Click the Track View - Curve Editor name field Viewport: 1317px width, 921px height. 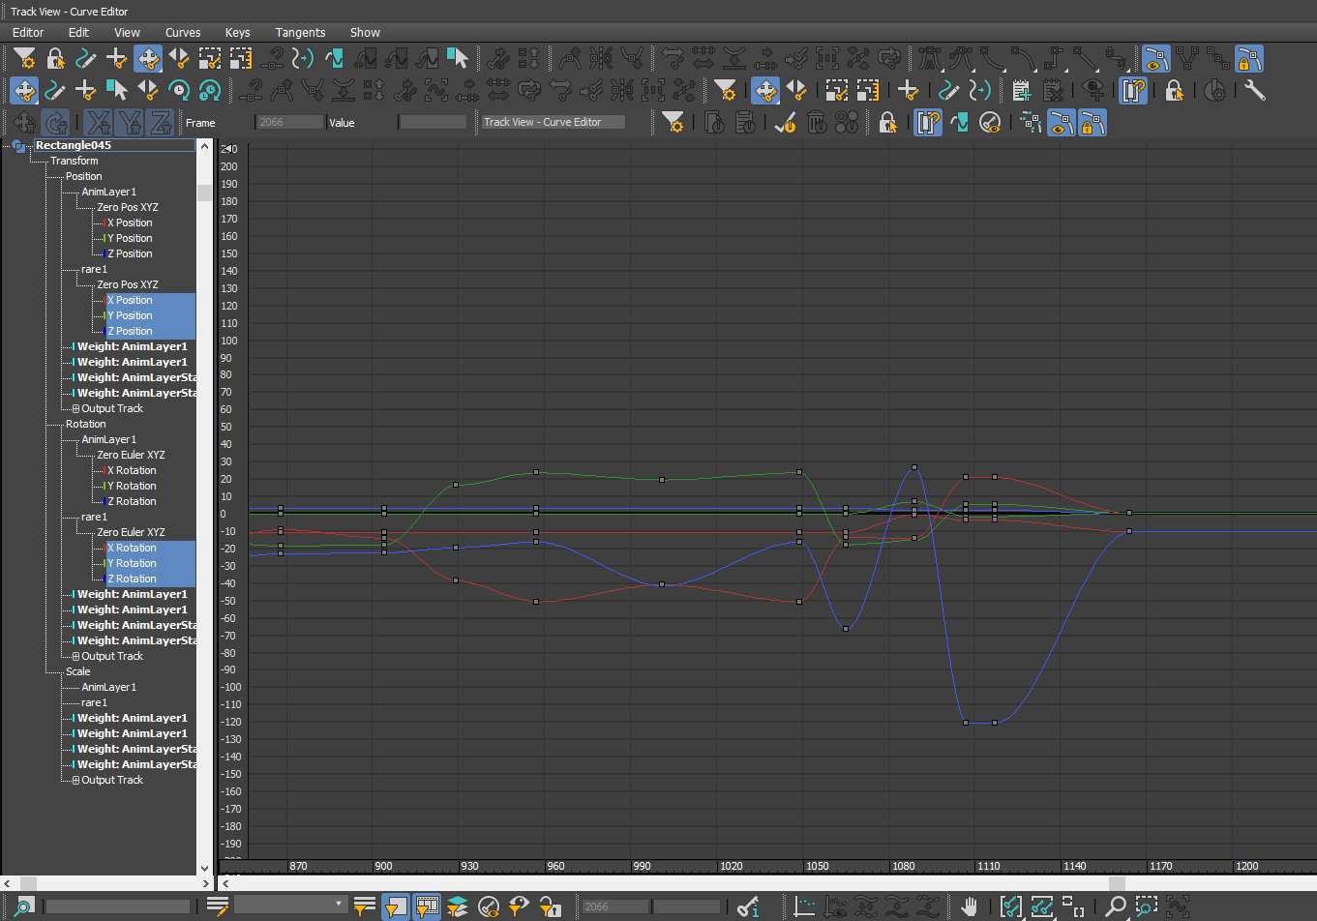(x=554, y=123)
